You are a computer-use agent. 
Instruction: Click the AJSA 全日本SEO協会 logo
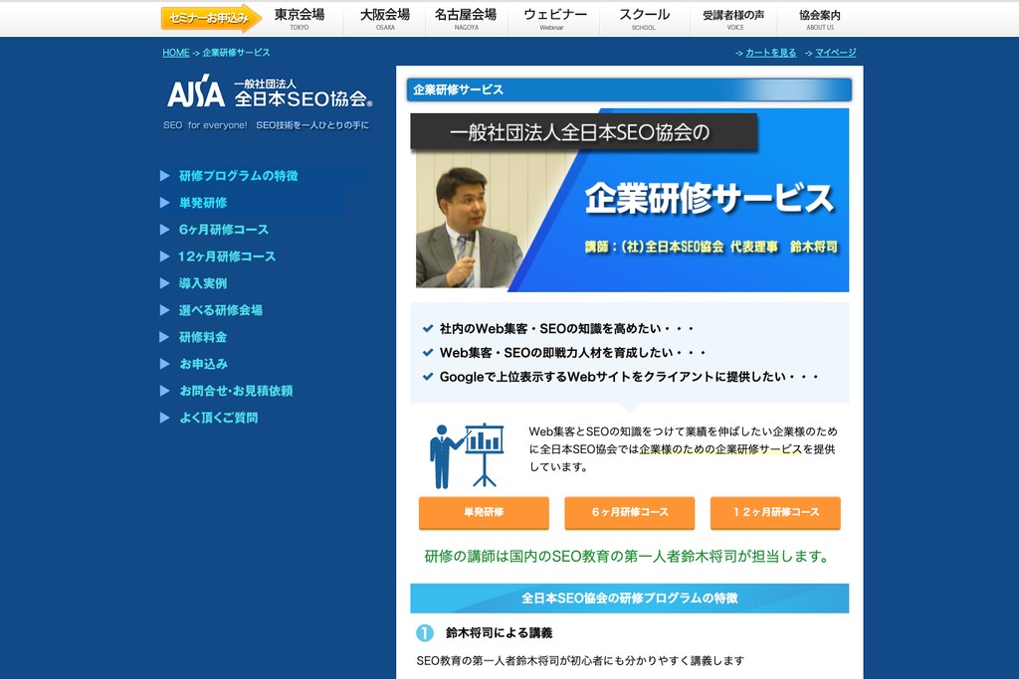270,91
